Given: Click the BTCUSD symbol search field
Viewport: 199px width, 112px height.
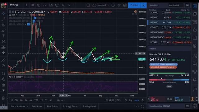Looking at the screenshot, I should tap(14, 5).
